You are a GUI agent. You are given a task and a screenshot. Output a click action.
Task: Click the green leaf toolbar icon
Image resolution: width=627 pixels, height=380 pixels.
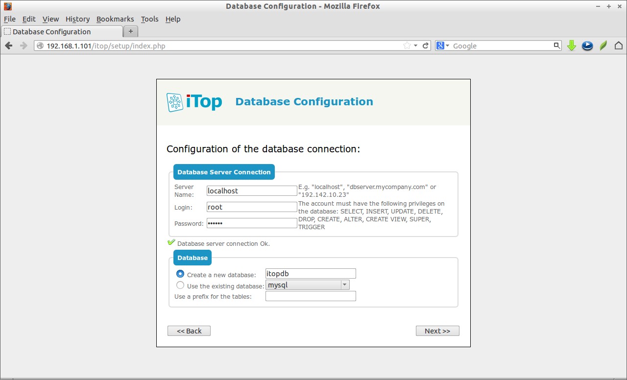603,46
